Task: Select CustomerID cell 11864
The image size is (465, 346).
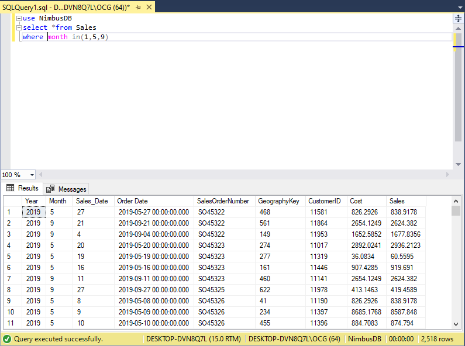Action: [x=326, y=223]
